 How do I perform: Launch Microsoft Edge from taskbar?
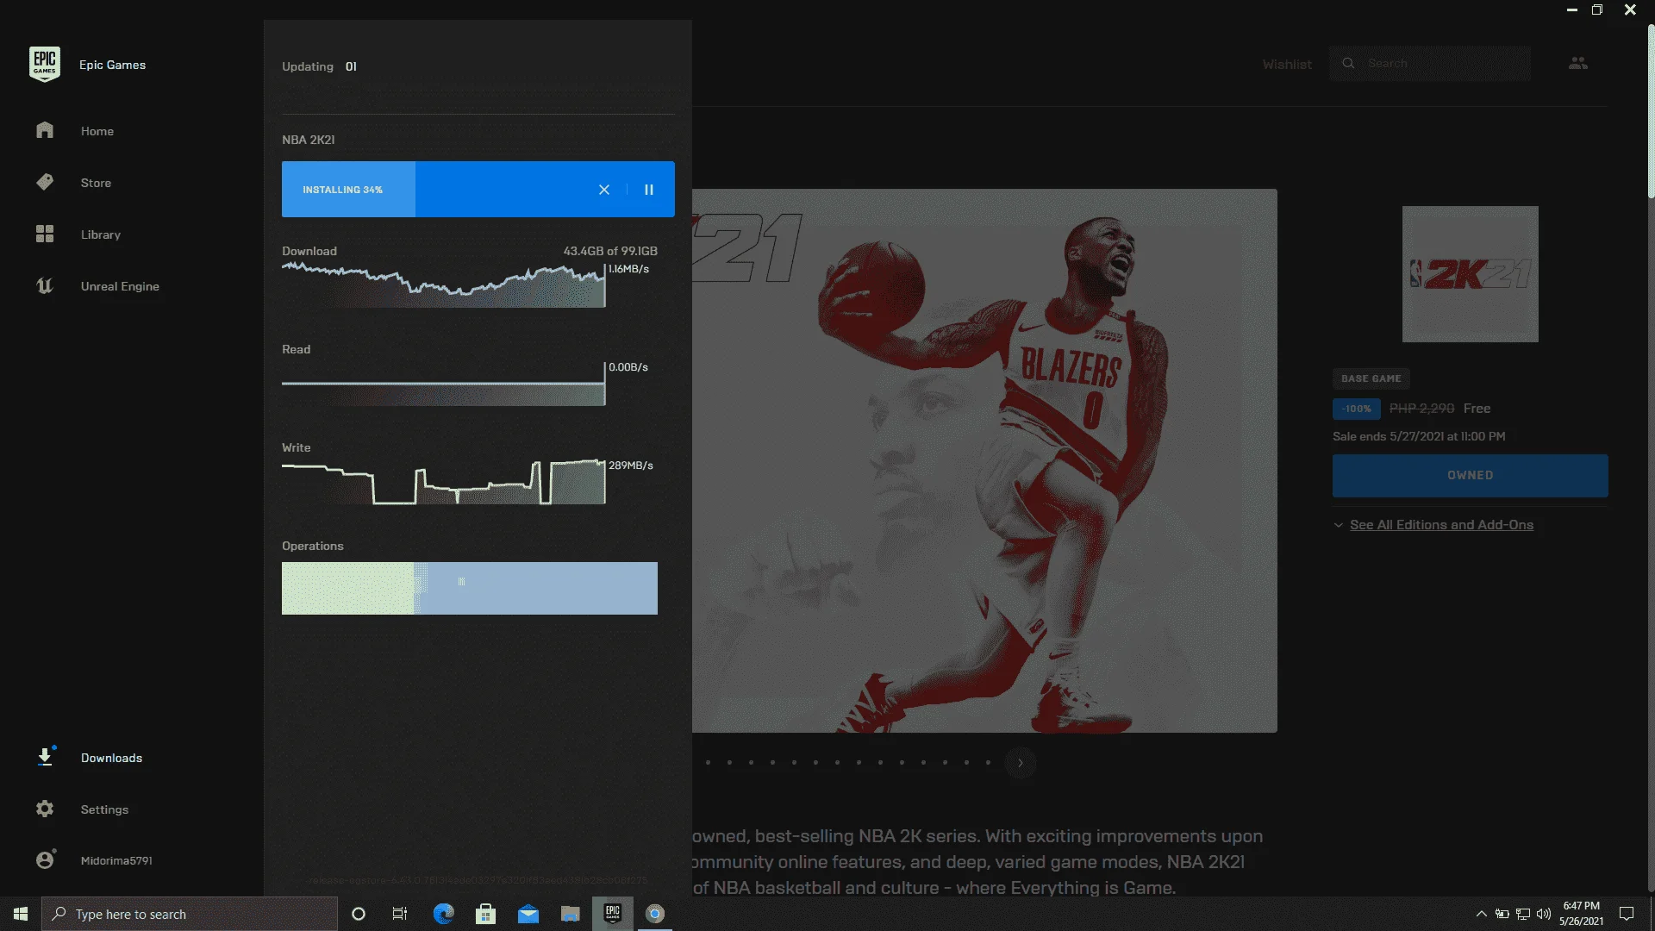[443, 914]
